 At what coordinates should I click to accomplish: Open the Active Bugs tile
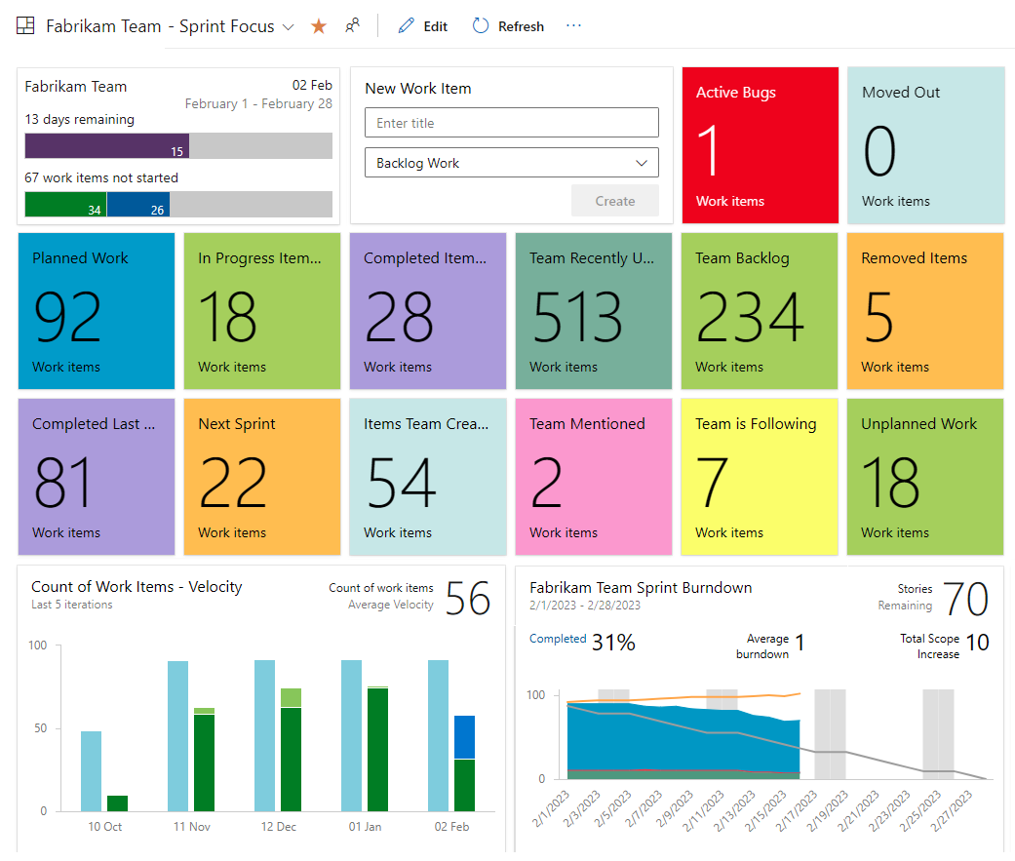click(760, 145)
